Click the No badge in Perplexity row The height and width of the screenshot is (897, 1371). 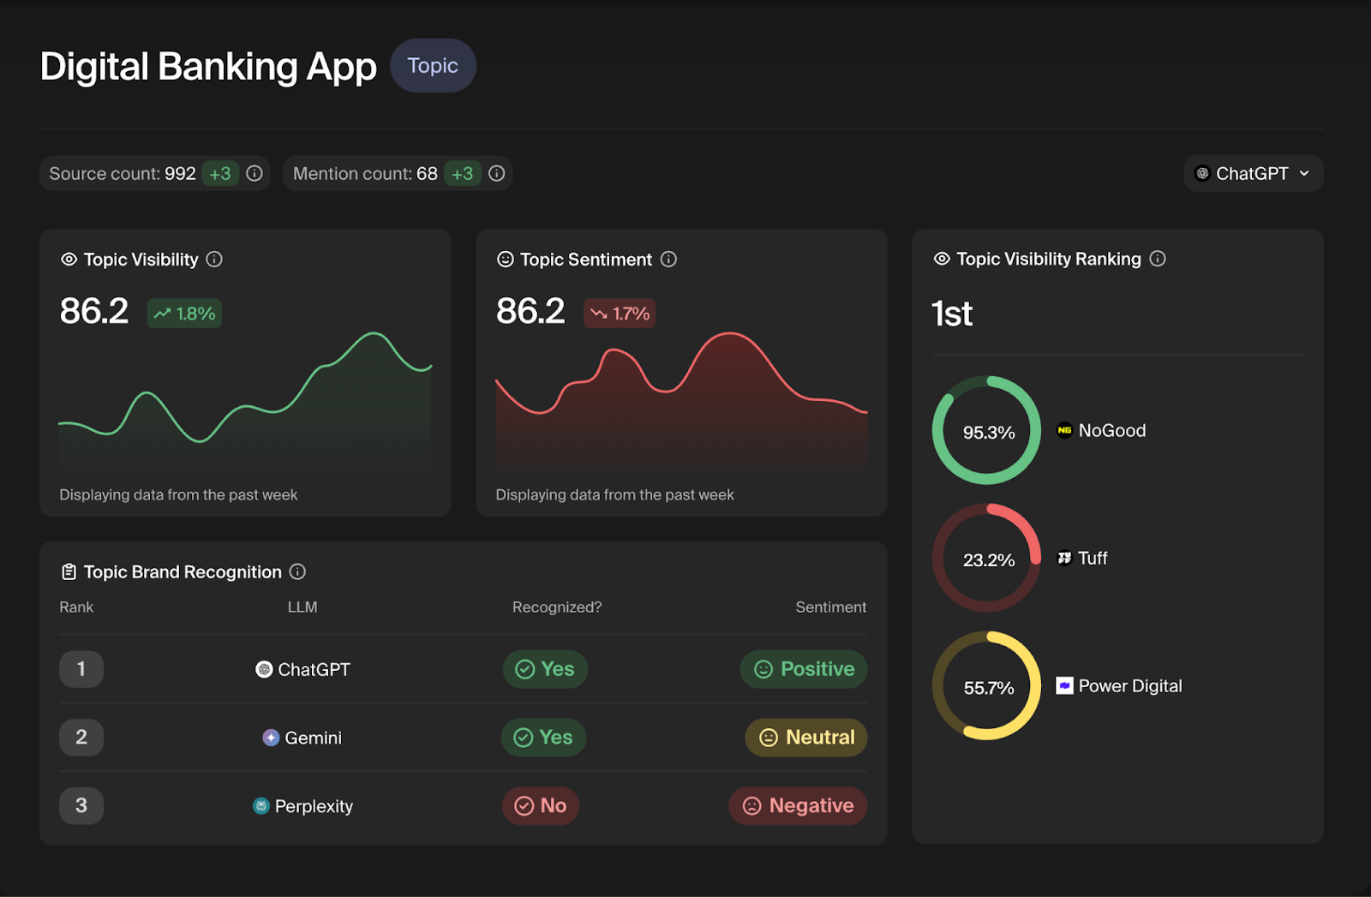[x=541, y=806]
